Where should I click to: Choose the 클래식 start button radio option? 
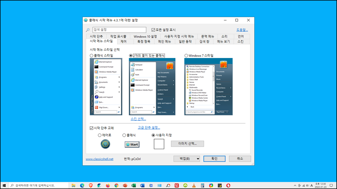coord(124,135)
